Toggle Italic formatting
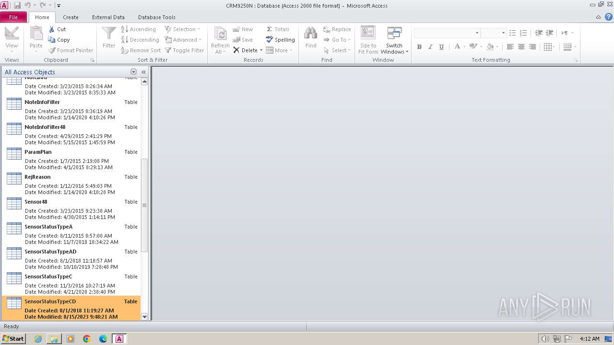614x345 pixels. (430, 46)
